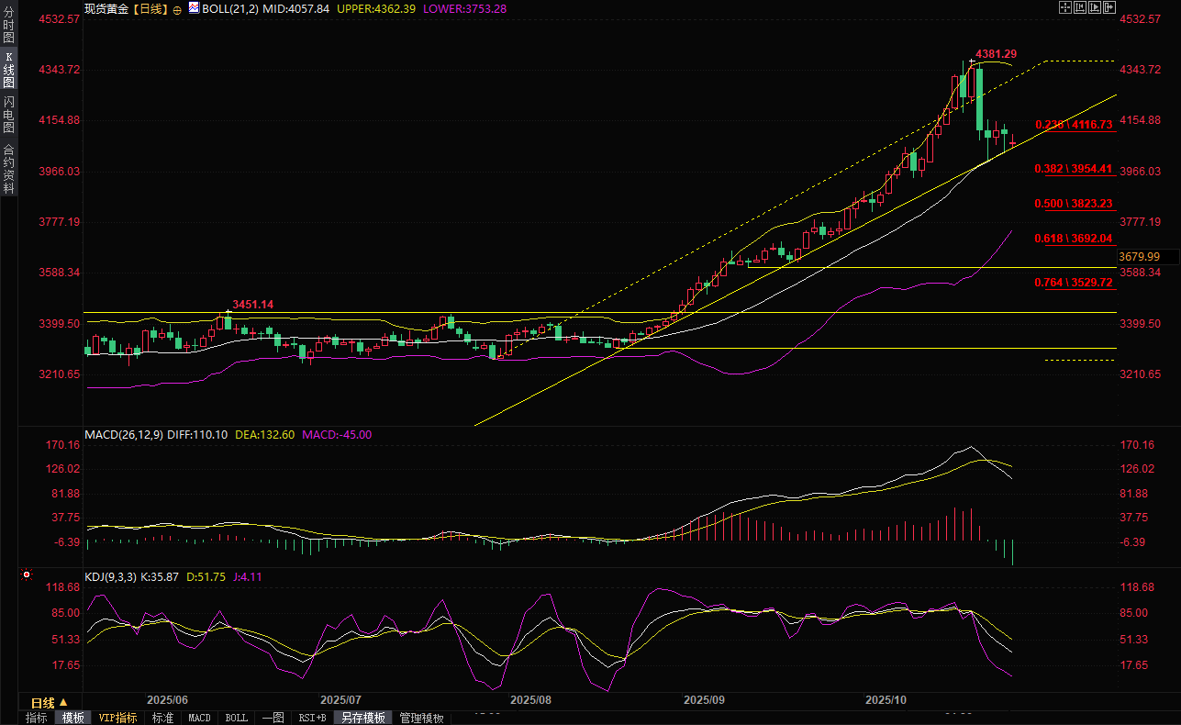Open 合约资料 contract info tab
The height and width of the screenshot is (725, 1181).
click(x=8, y=168)
